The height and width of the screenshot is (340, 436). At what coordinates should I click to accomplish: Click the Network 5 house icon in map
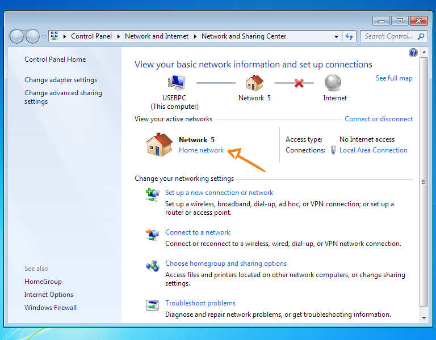click(x=254, y=83)
